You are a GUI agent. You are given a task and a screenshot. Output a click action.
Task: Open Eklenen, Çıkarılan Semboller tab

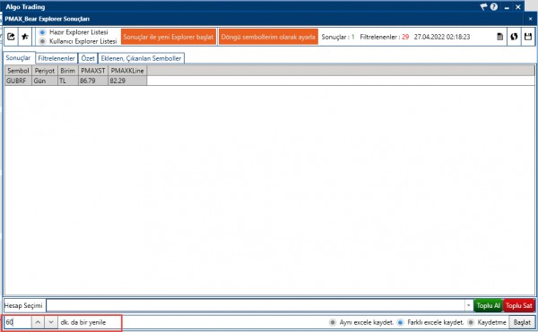141,58
